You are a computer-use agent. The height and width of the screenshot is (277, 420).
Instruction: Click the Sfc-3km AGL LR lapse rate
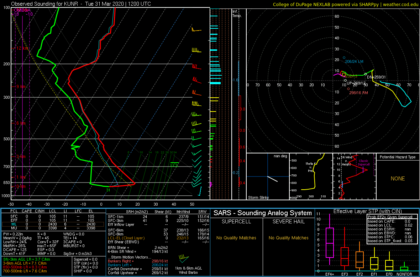pos(27,260)
